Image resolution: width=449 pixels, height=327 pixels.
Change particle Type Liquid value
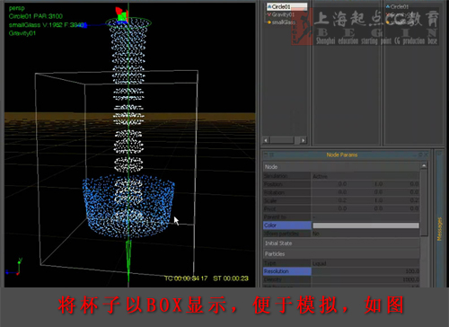point(365,263)
